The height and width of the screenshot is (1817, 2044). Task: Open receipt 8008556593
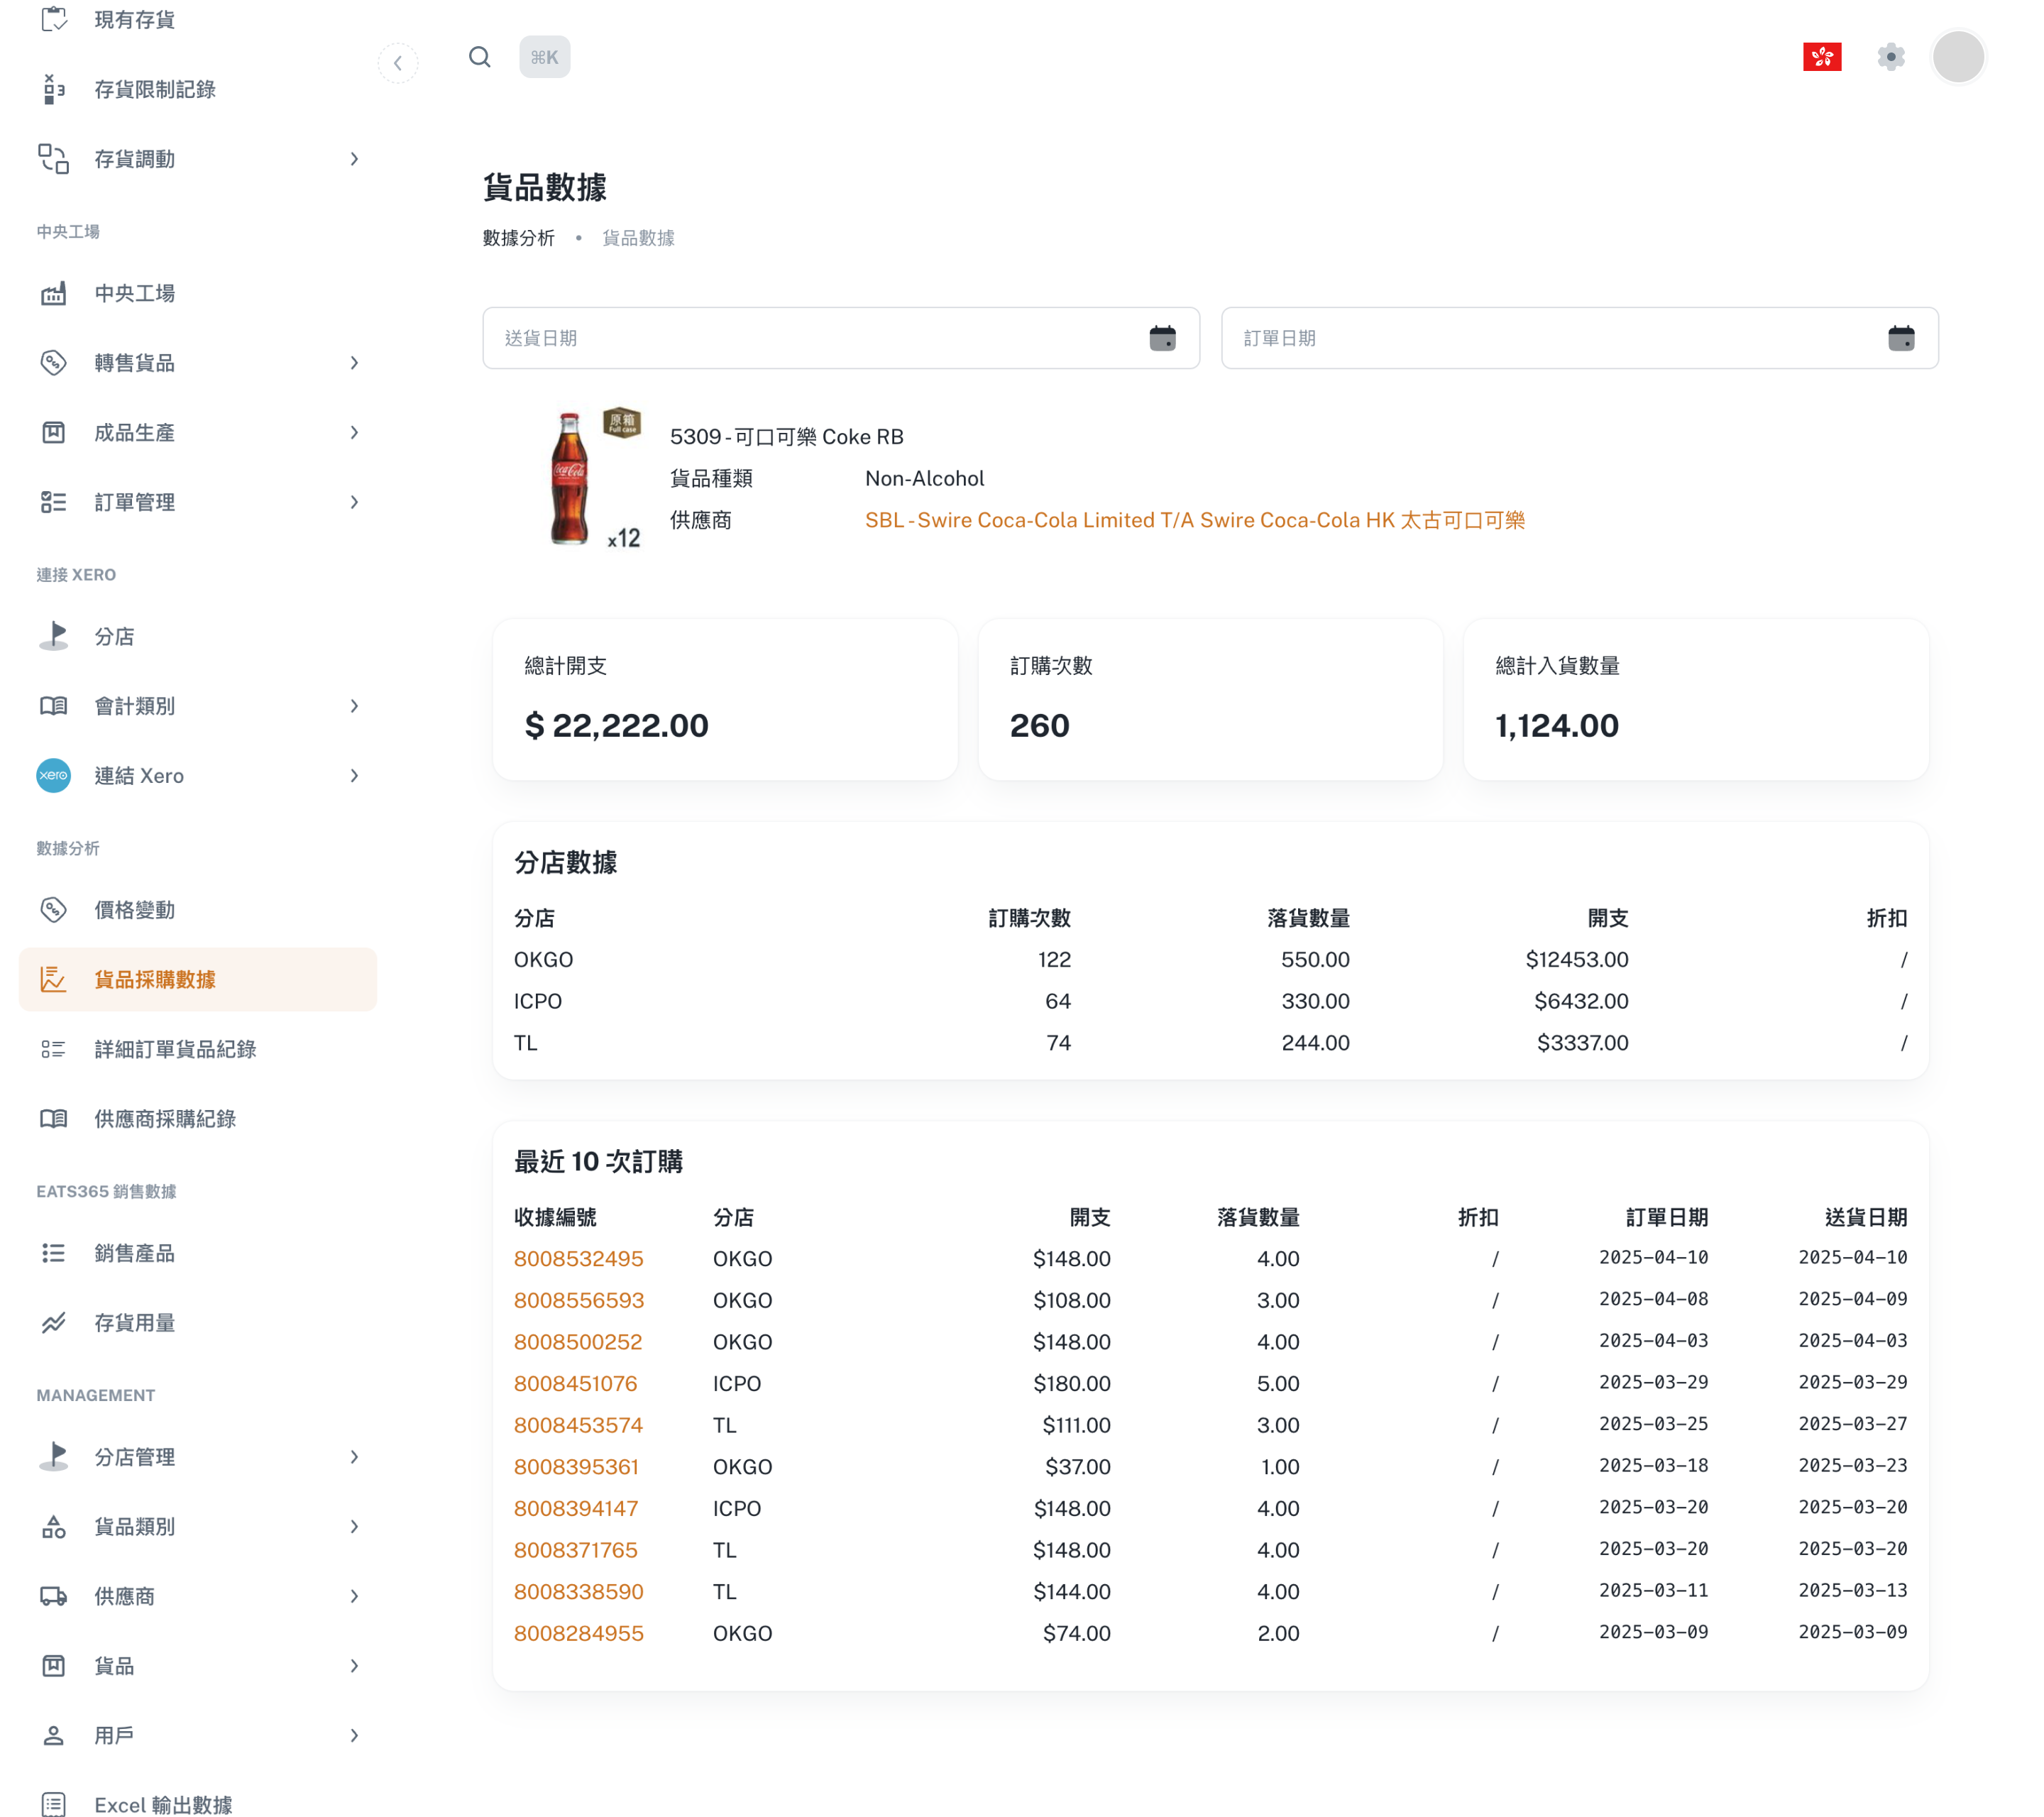pyautogui.click(x=579, y=1300)
